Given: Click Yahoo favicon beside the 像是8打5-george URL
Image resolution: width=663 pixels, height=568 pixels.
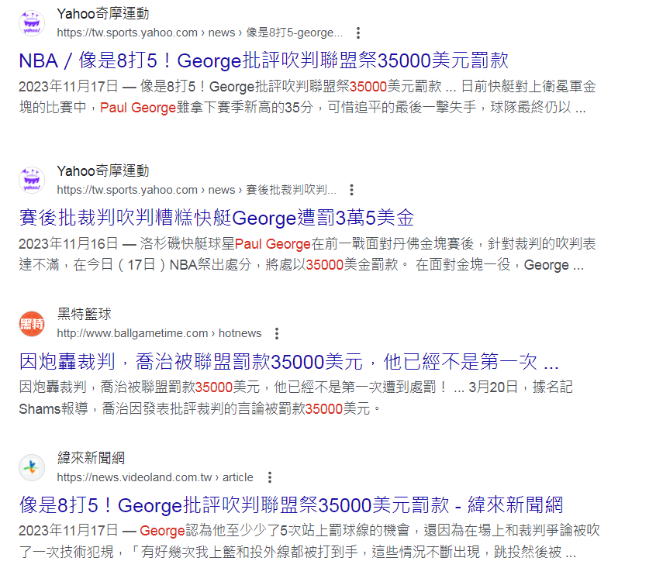Looking at the screenshot, I should pyautogui.click(x=32, y=24).
